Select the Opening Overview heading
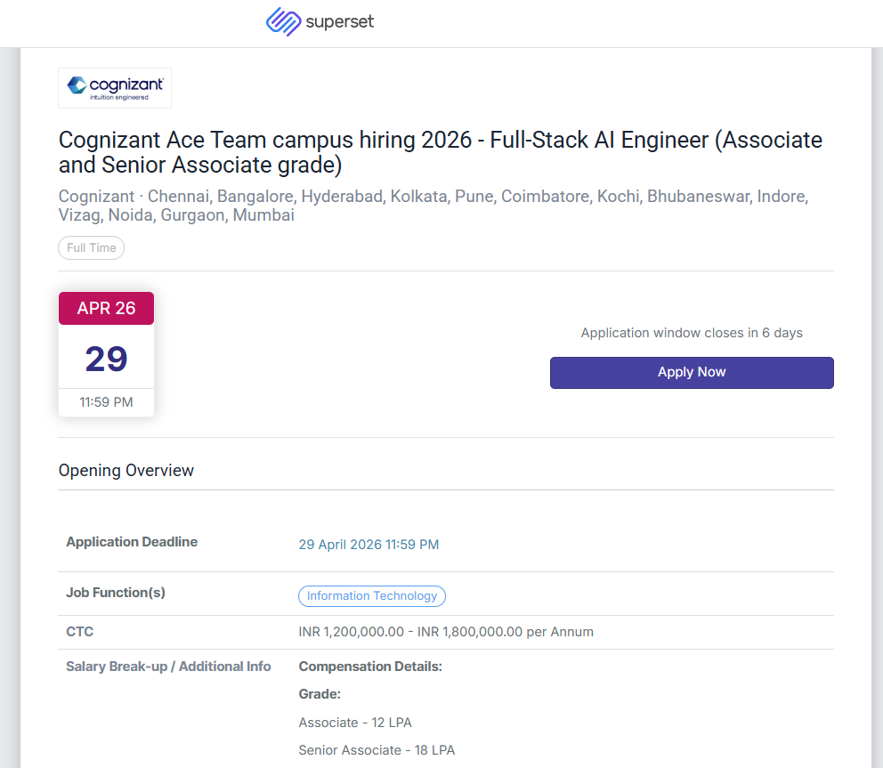883x768 pixels. (x=126, y=471)
